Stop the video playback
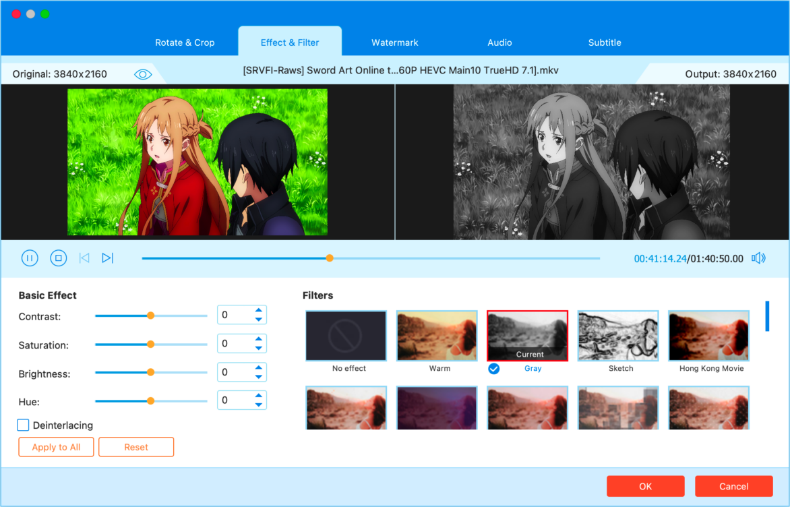 click(59, 258)
